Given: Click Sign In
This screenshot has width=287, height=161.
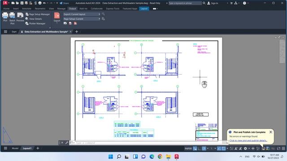Looking at the screenshot, I should [213, 3].
